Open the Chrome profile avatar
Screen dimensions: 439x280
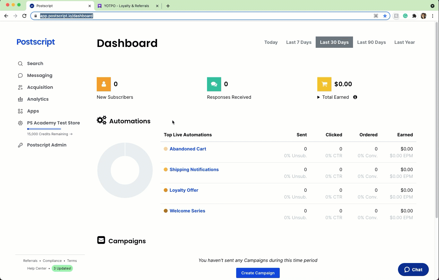tap(423, 16)
